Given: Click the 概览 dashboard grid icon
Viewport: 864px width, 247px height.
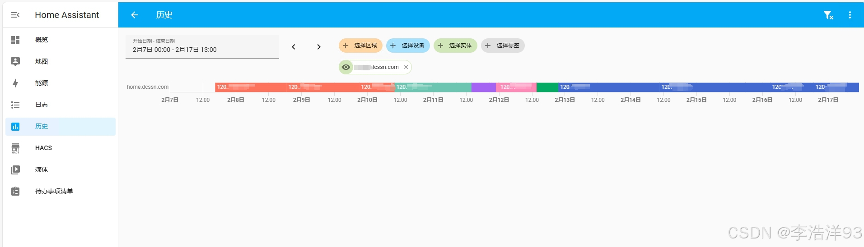Looking at the screenshot, I should (15, 40).
